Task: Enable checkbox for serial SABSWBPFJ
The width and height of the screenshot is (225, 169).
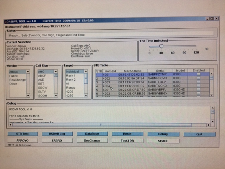Action: coord(198,89)
